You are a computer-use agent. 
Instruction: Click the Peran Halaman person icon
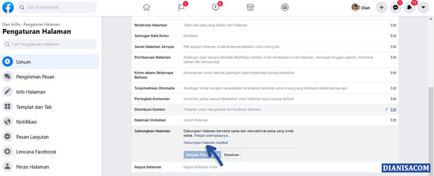click(x=7, y=166)
